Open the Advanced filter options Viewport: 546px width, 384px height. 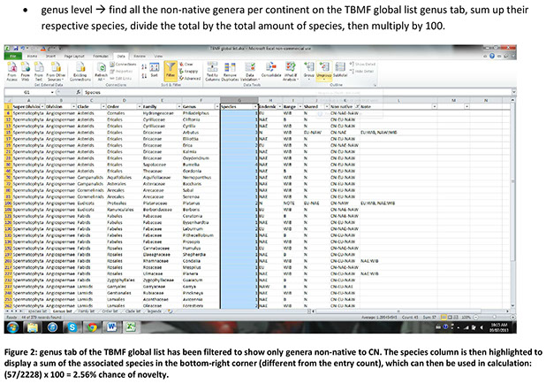tap(190, 78)
